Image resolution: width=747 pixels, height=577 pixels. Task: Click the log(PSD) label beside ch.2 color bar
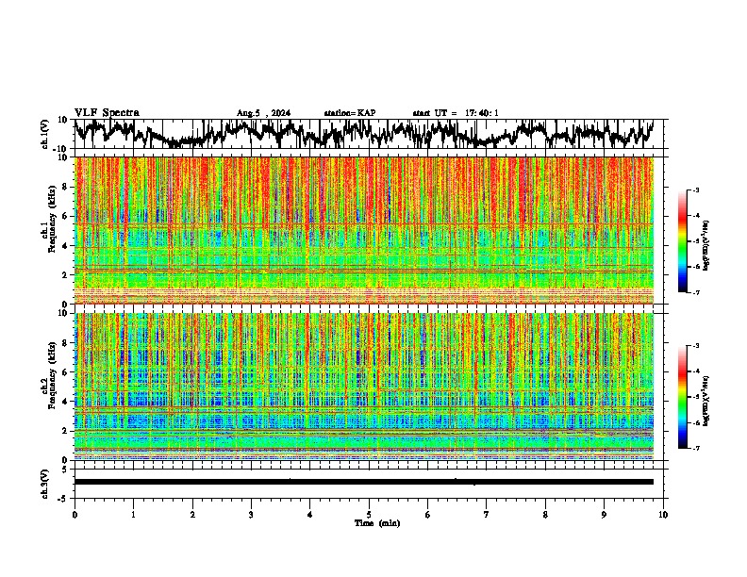706,401
